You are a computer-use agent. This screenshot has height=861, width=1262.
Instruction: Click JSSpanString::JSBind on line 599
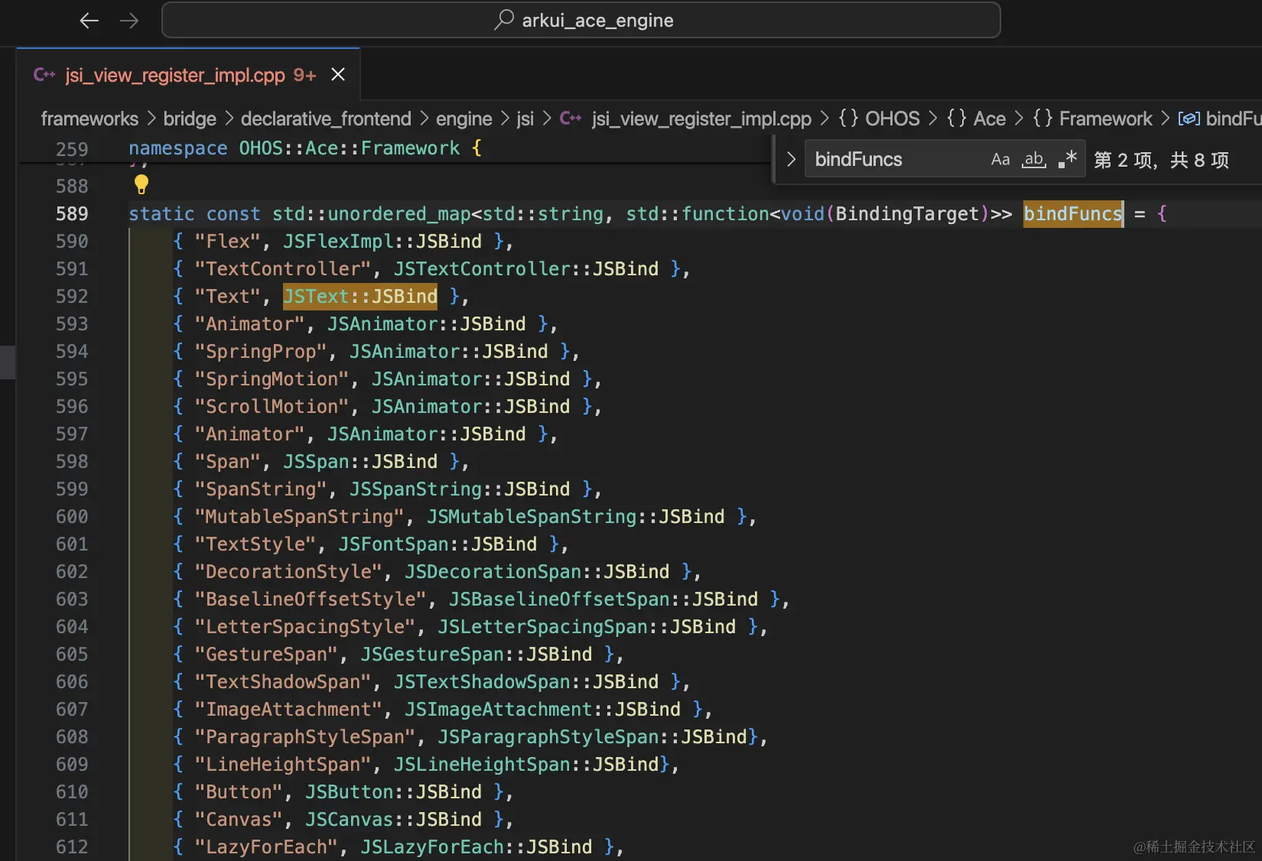coord(460,489)
